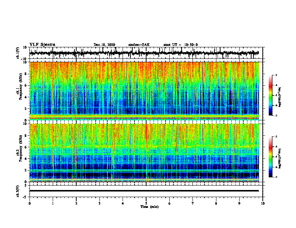Click time axis tick label "3"

99,203
